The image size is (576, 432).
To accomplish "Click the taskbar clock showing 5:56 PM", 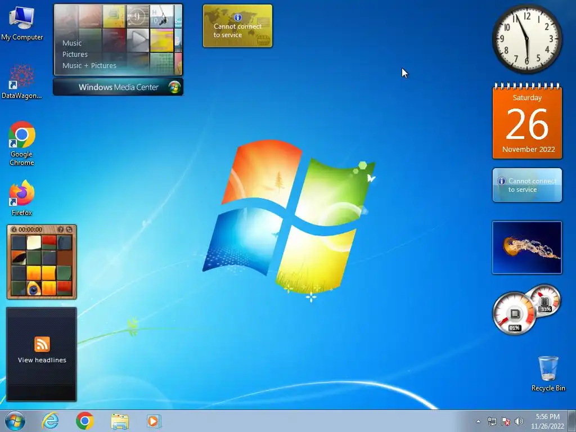I will [547, 421].
